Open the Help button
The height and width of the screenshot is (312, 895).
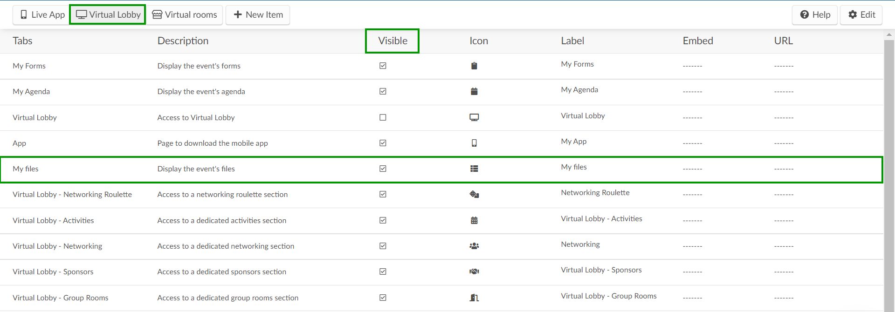[815, 14]
